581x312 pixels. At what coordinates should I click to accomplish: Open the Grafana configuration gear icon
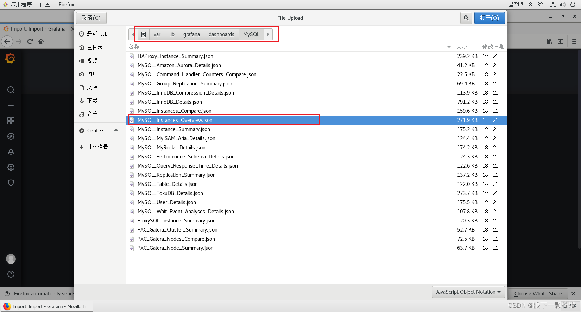pos(11,167)
